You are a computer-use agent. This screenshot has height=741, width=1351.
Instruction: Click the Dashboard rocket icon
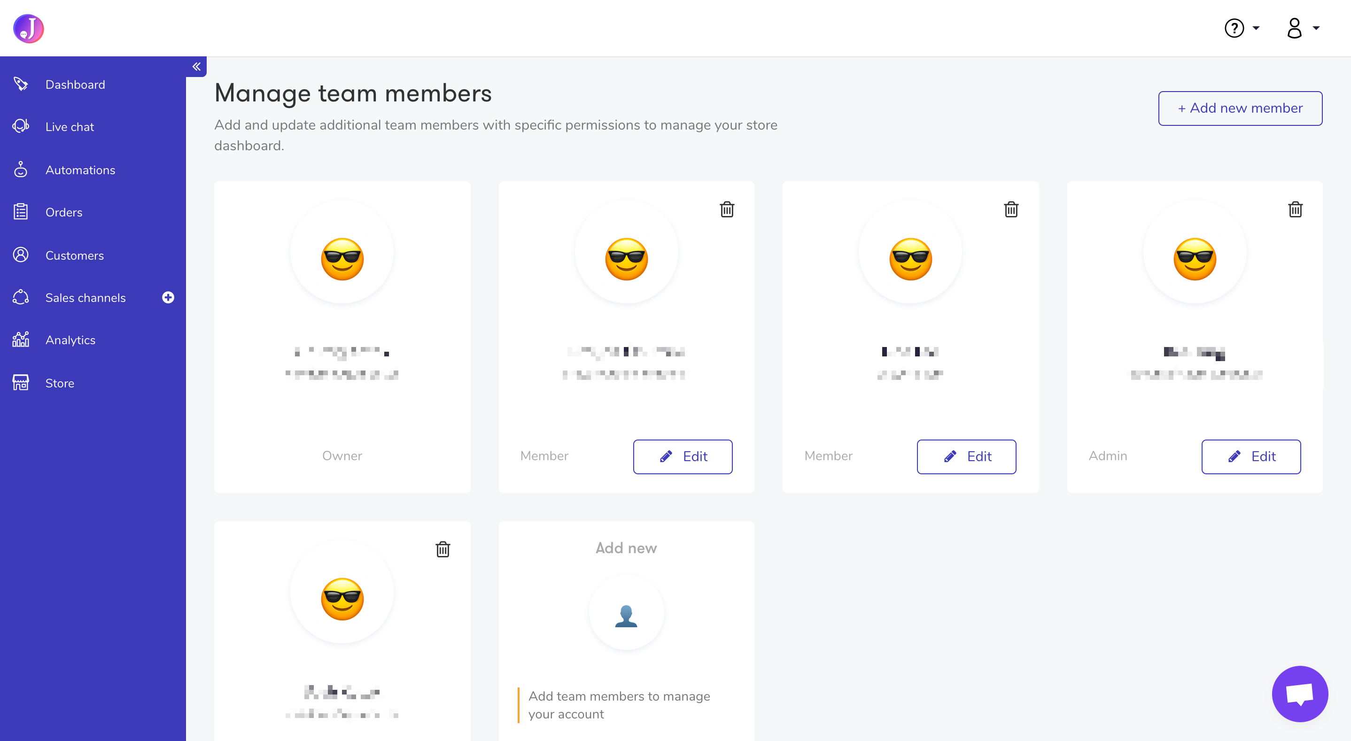(x=21, y=84)
